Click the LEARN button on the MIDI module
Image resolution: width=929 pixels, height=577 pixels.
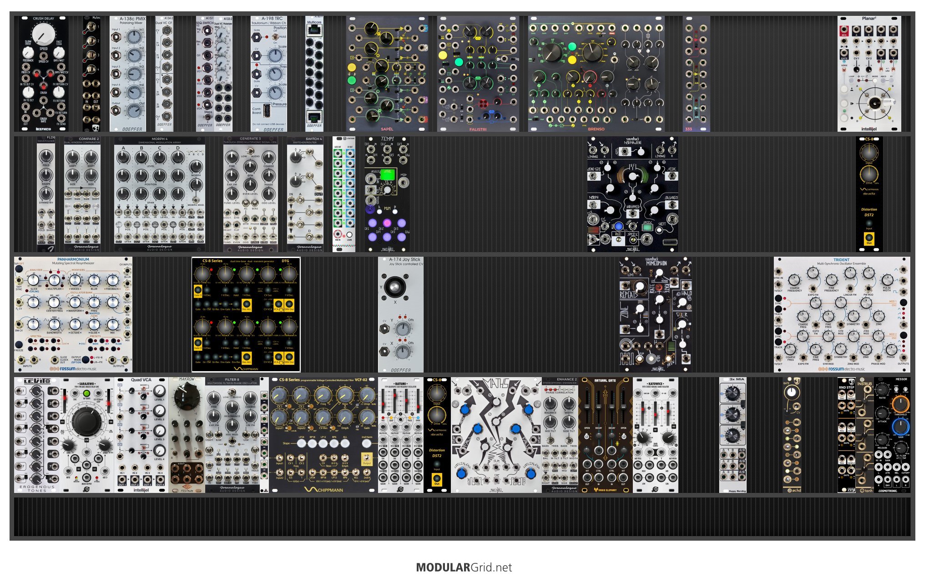[x=349, y=234]
